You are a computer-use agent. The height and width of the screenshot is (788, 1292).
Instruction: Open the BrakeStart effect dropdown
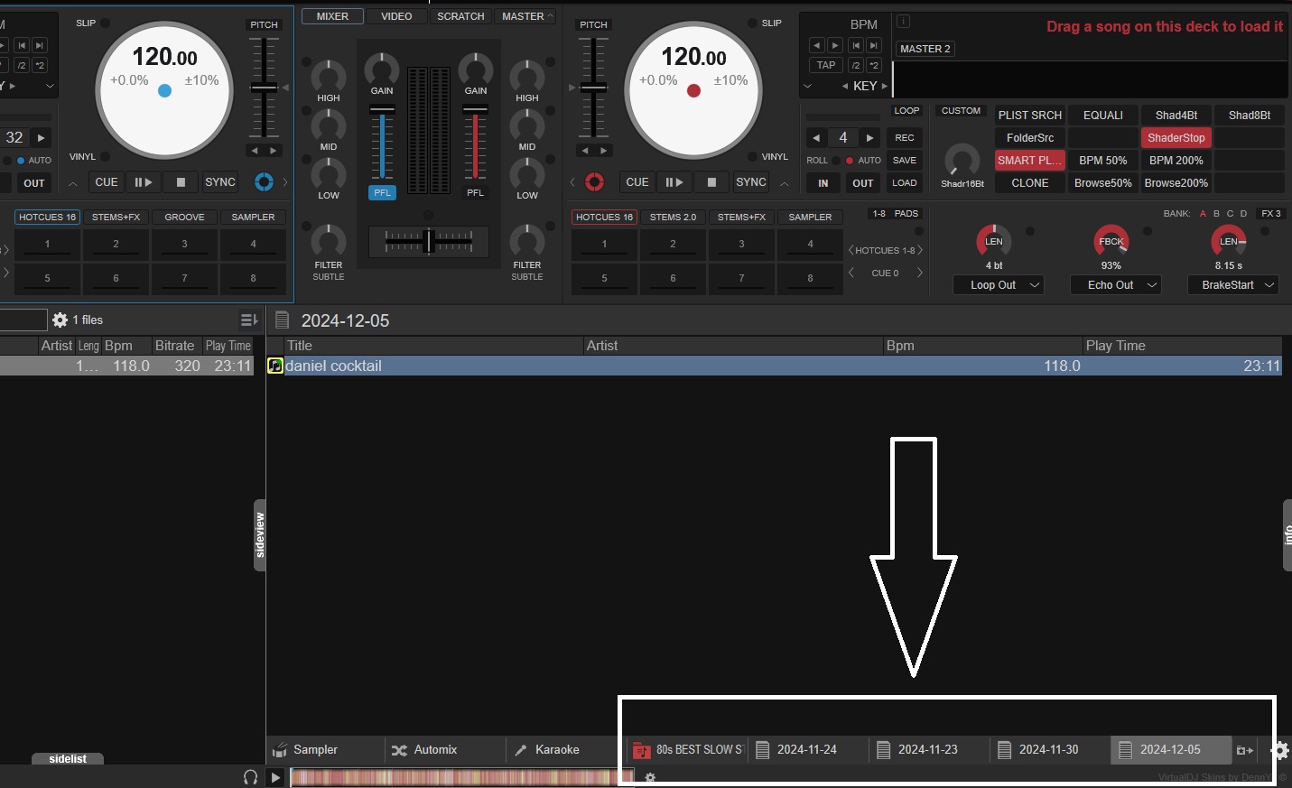pos(1232,285)
